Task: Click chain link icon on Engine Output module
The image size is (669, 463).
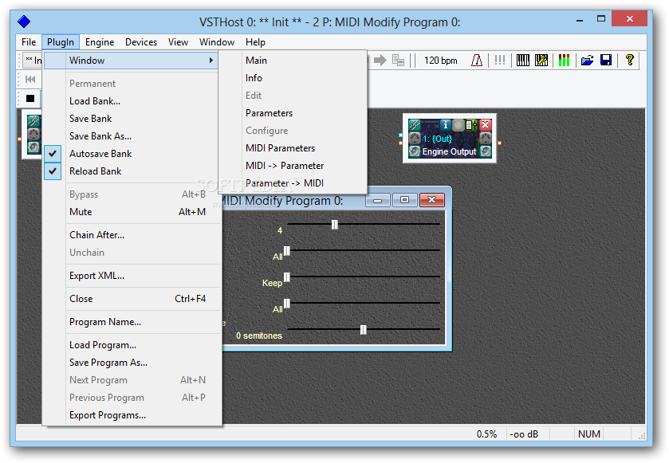Action: pos(415,125)
